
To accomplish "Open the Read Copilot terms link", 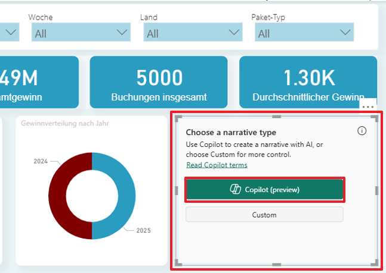I will 217,165.
